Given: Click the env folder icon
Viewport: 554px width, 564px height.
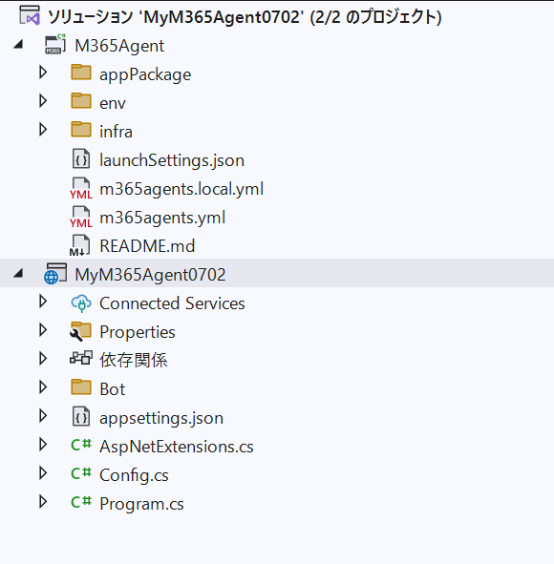Looking at the screenshot, I should [x=81, y=101].
